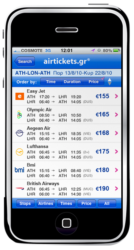
Task: Tap the Lufthansa crane logo
Action: point(20,152)
